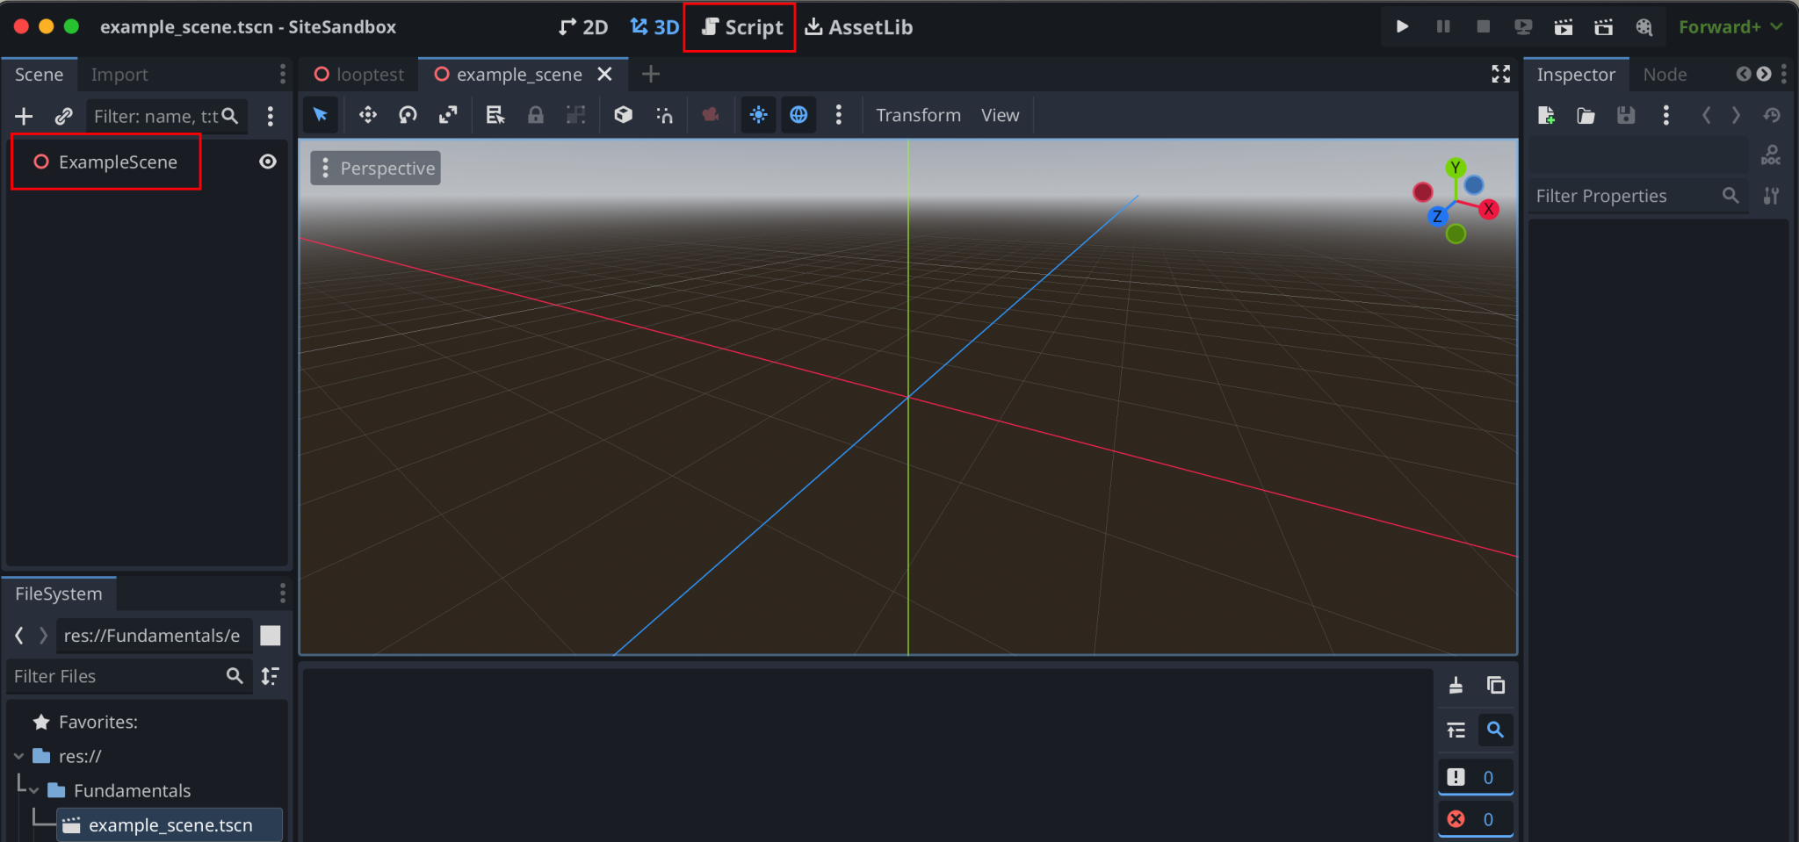Toggle preview sunlight in the viewport

[x=757, y=115]
